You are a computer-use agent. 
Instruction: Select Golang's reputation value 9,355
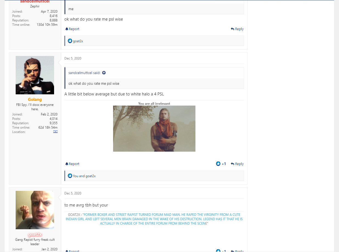(54, 123)
